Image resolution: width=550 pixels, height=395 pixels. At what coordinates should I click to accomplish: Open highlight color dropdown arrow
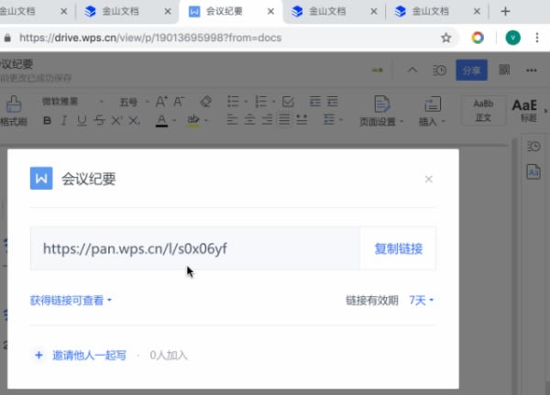coord(206,120)
